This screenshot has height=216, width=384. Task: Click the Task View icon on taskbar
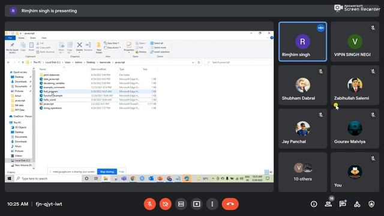[96, 179]
